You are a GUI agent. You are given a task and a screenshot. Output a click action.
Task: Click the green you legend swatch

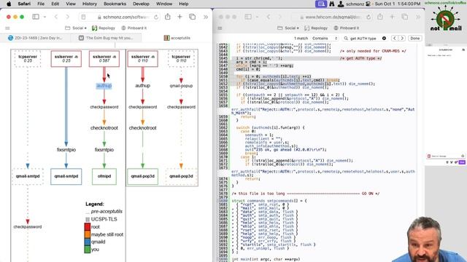coord(88,250)
